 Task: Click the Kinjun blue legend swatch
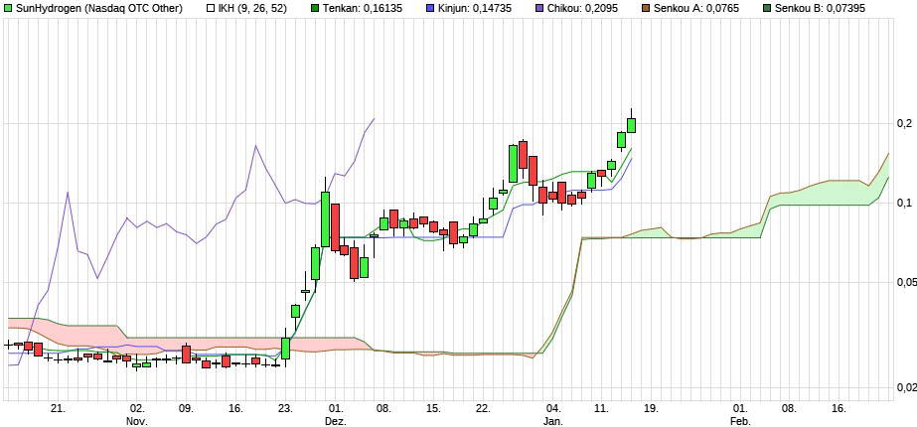(x=430, y=8)
